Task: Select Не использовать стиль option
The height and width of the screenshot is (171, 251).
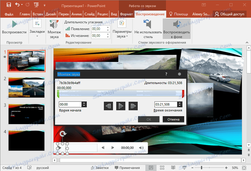Action: 147,28
